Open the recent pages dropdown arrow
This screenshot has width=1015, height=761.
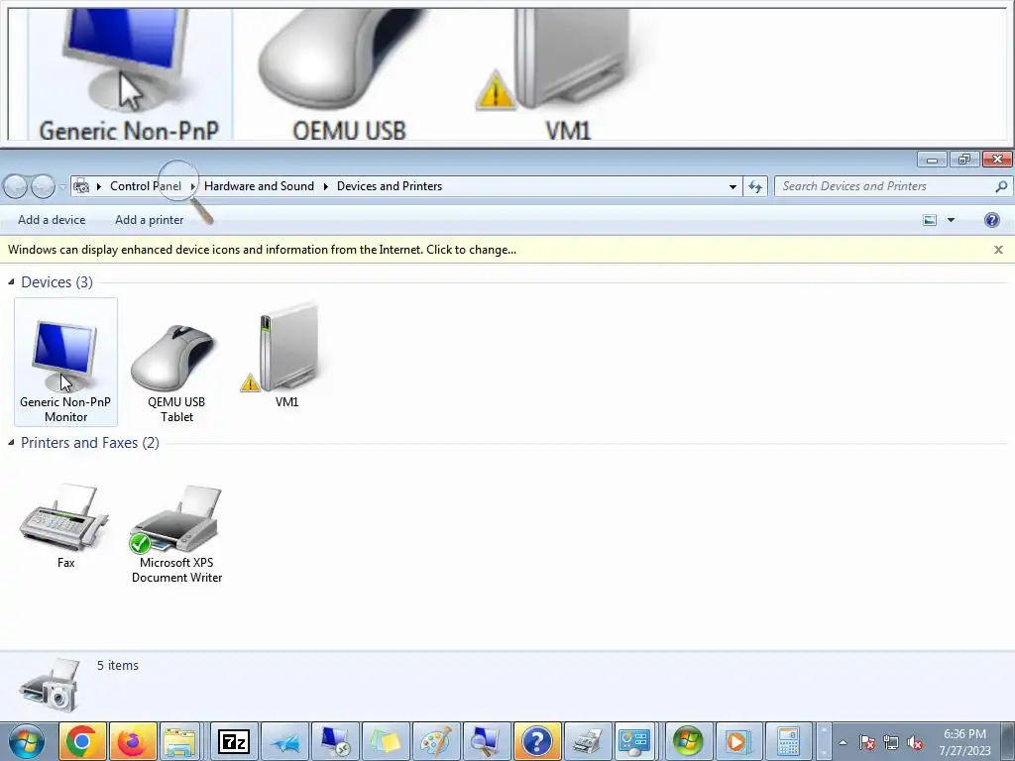point(62,186)
